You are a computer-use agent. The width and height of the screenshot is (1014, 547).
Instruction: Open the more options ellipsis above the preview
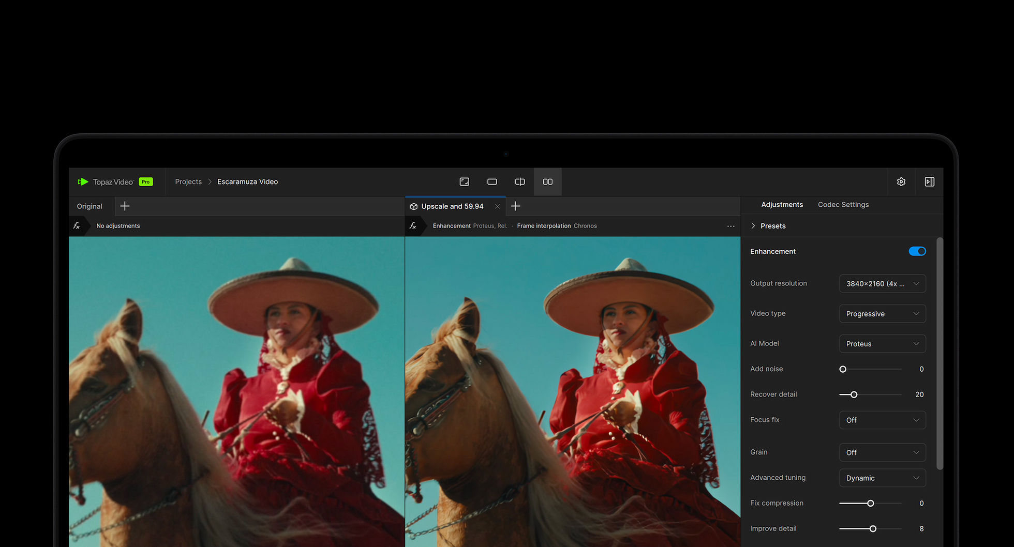[730, 226]
